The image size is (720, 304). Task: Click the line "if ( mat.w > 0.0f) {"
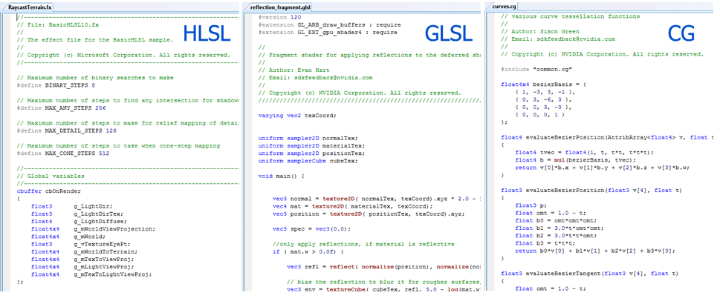point(308,251)
